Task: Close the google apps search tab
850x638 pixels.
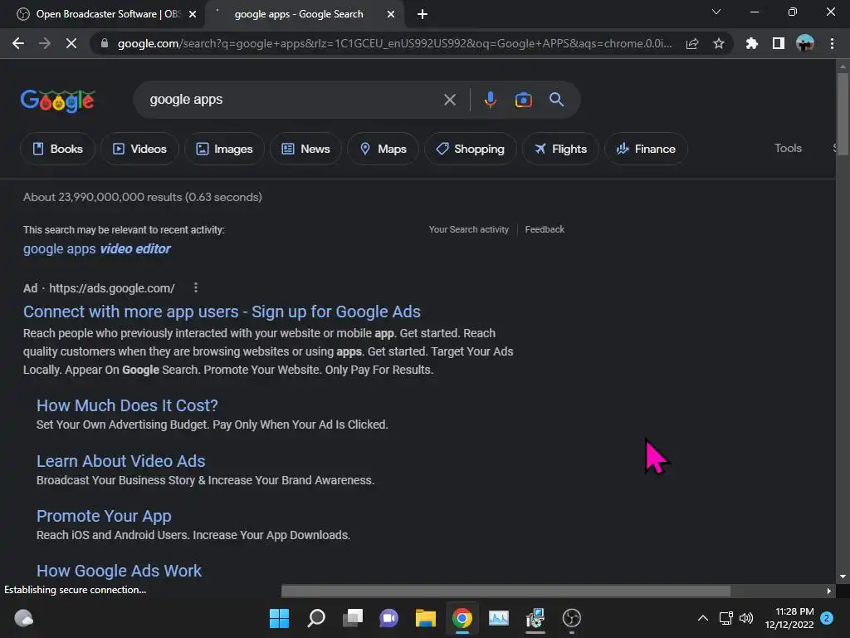Action: tap(391, 14)
